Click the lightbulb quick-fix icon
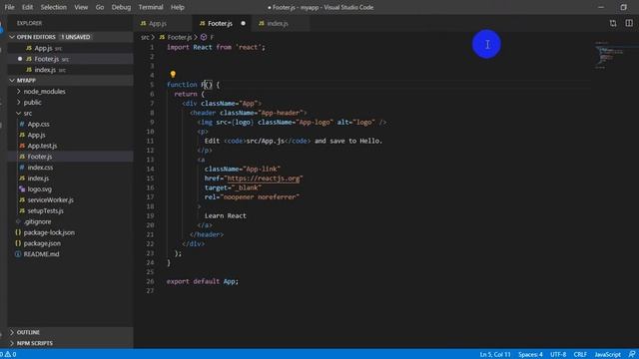The width and height of the screenshot is (639, 359). (173, 74)
